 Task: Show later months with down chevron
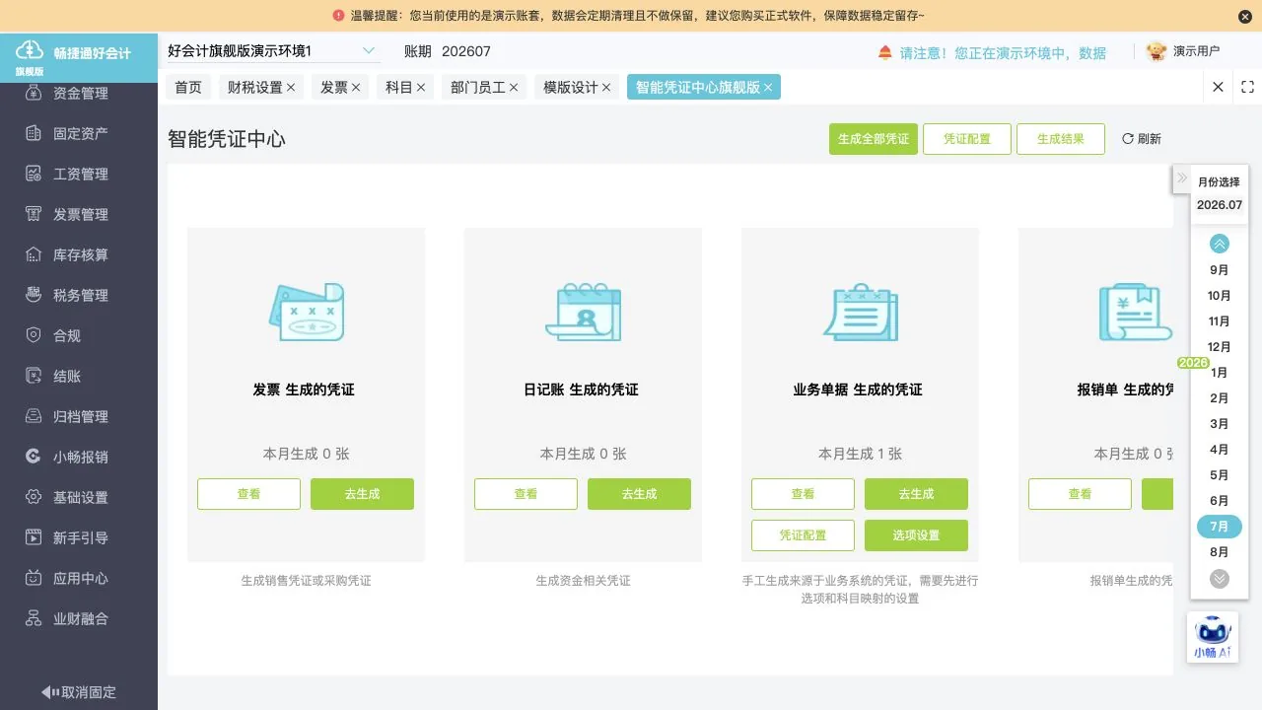(x=1220, y=579)
